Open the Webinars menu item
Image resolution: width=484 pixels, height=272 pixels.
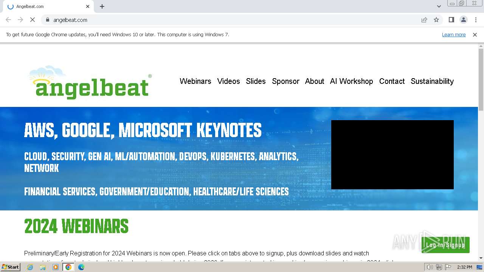click(x=195, y=81)
